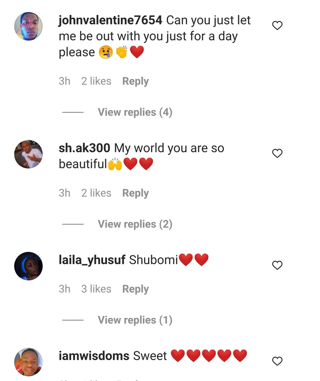Reply to laila_yhusuf's comment
The height and width of the screenshot is (381, 320).
(136, 289)
